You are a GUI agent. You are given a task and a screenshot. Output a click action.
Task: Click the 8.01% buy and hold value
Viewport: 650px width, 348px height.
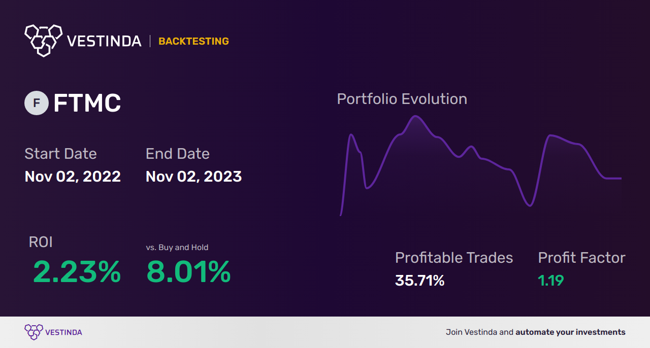pyautogui.click(x=188, y=272)
